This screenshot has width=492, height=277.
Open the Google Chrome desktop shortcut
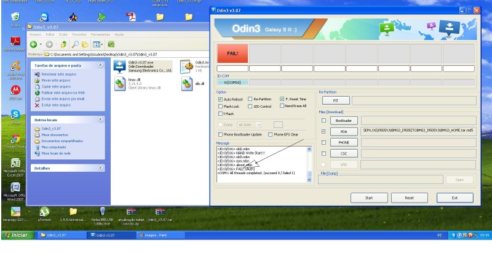15,139
